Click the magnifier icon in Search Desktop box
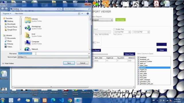 point(89,9)
